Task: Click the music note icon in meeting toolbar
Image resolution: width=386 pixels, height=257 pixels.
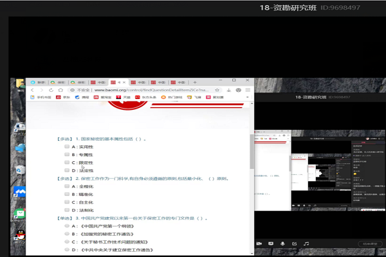Action: (x=306, y=244)
